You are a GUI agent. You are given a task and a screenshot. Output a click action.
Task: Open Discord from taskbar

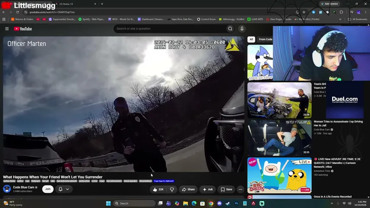(219, 203)
